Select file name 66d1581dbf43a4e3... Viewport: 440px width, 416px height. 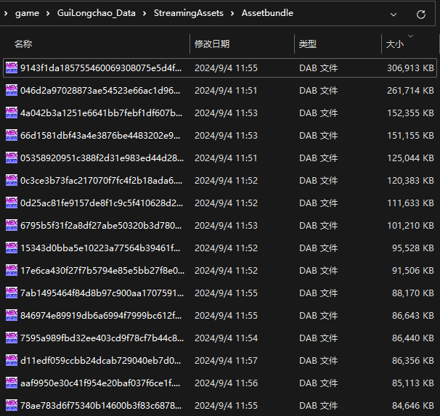[100, 136]
